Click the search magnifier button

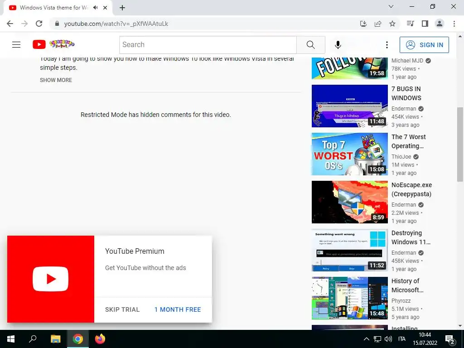pyautogui.click(x=311, y=45)
